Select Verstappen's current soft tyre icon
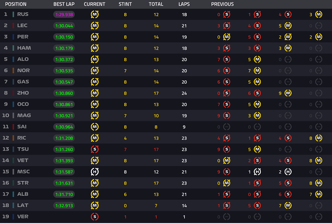The width and height of the screenshot is (332, 223). (x=94, y=217)
